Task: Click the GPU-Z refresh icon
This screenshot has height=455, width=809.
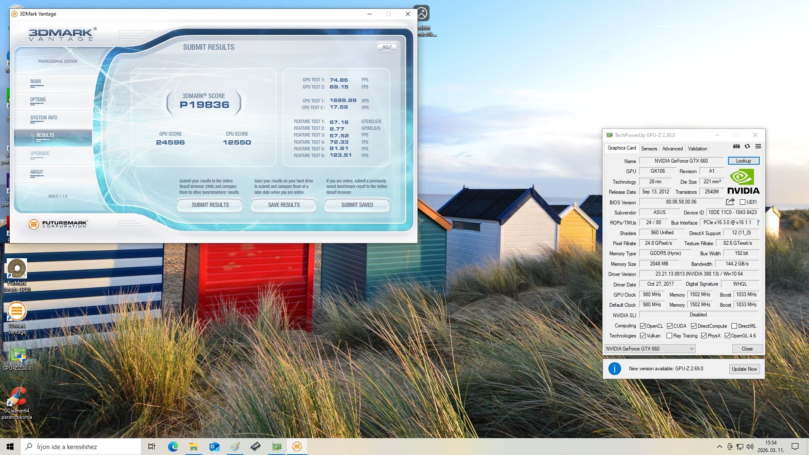Action: 747,146
